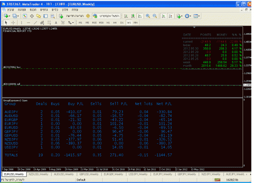This screenshot has height=183, width=254.
Task: Switch to the GBPJPY,Weekly chart tab
Action: [x=187, y=174]
